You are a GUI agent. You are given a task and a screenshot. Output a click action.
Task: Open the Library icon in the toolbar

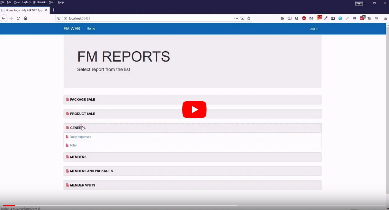282,18
